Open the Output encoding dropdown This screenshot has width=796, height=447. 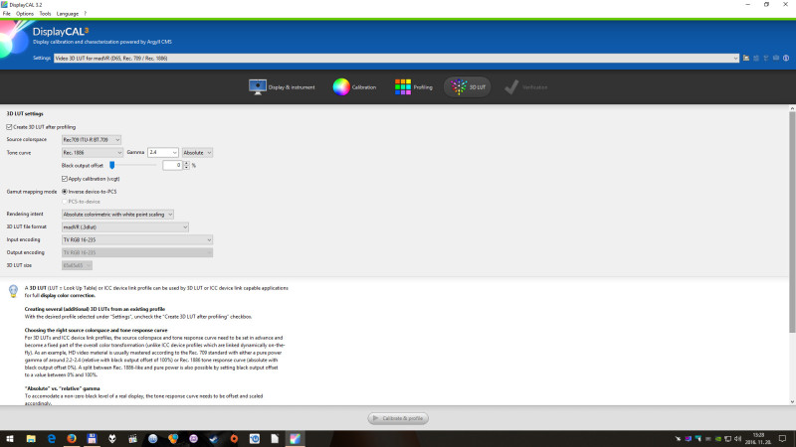click(x=137, y=253)
